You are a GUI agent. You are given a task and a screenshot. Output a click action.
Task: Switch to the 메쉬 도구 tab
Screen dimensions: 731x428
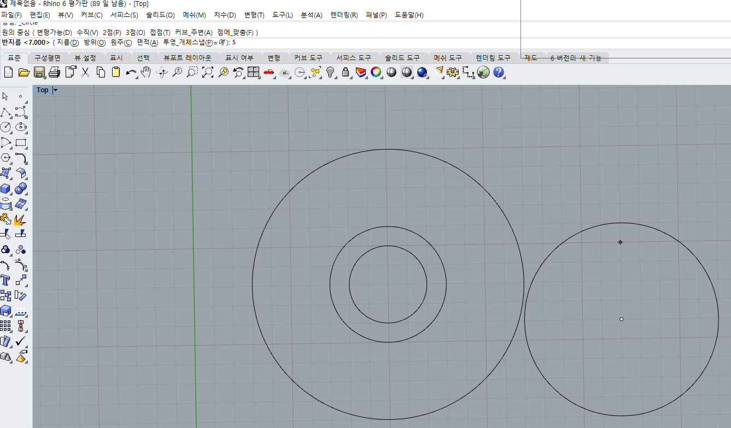pyautogui.click(x=448, y=58)
